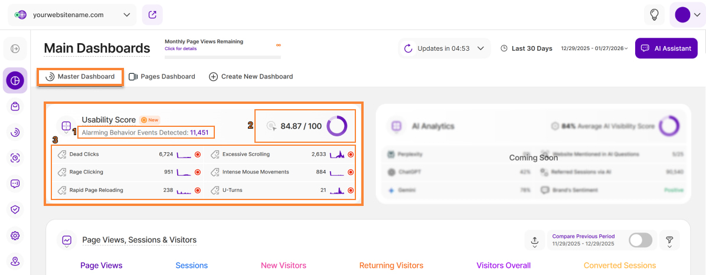Image resolution: width=706 pixels, height=275 pixels.
Task: Open the shopping bag sidebar icon
Action: pos(15,106)
